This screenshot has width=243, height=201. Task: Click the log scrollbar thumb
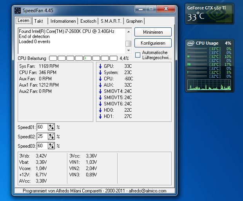pos(129,43)
